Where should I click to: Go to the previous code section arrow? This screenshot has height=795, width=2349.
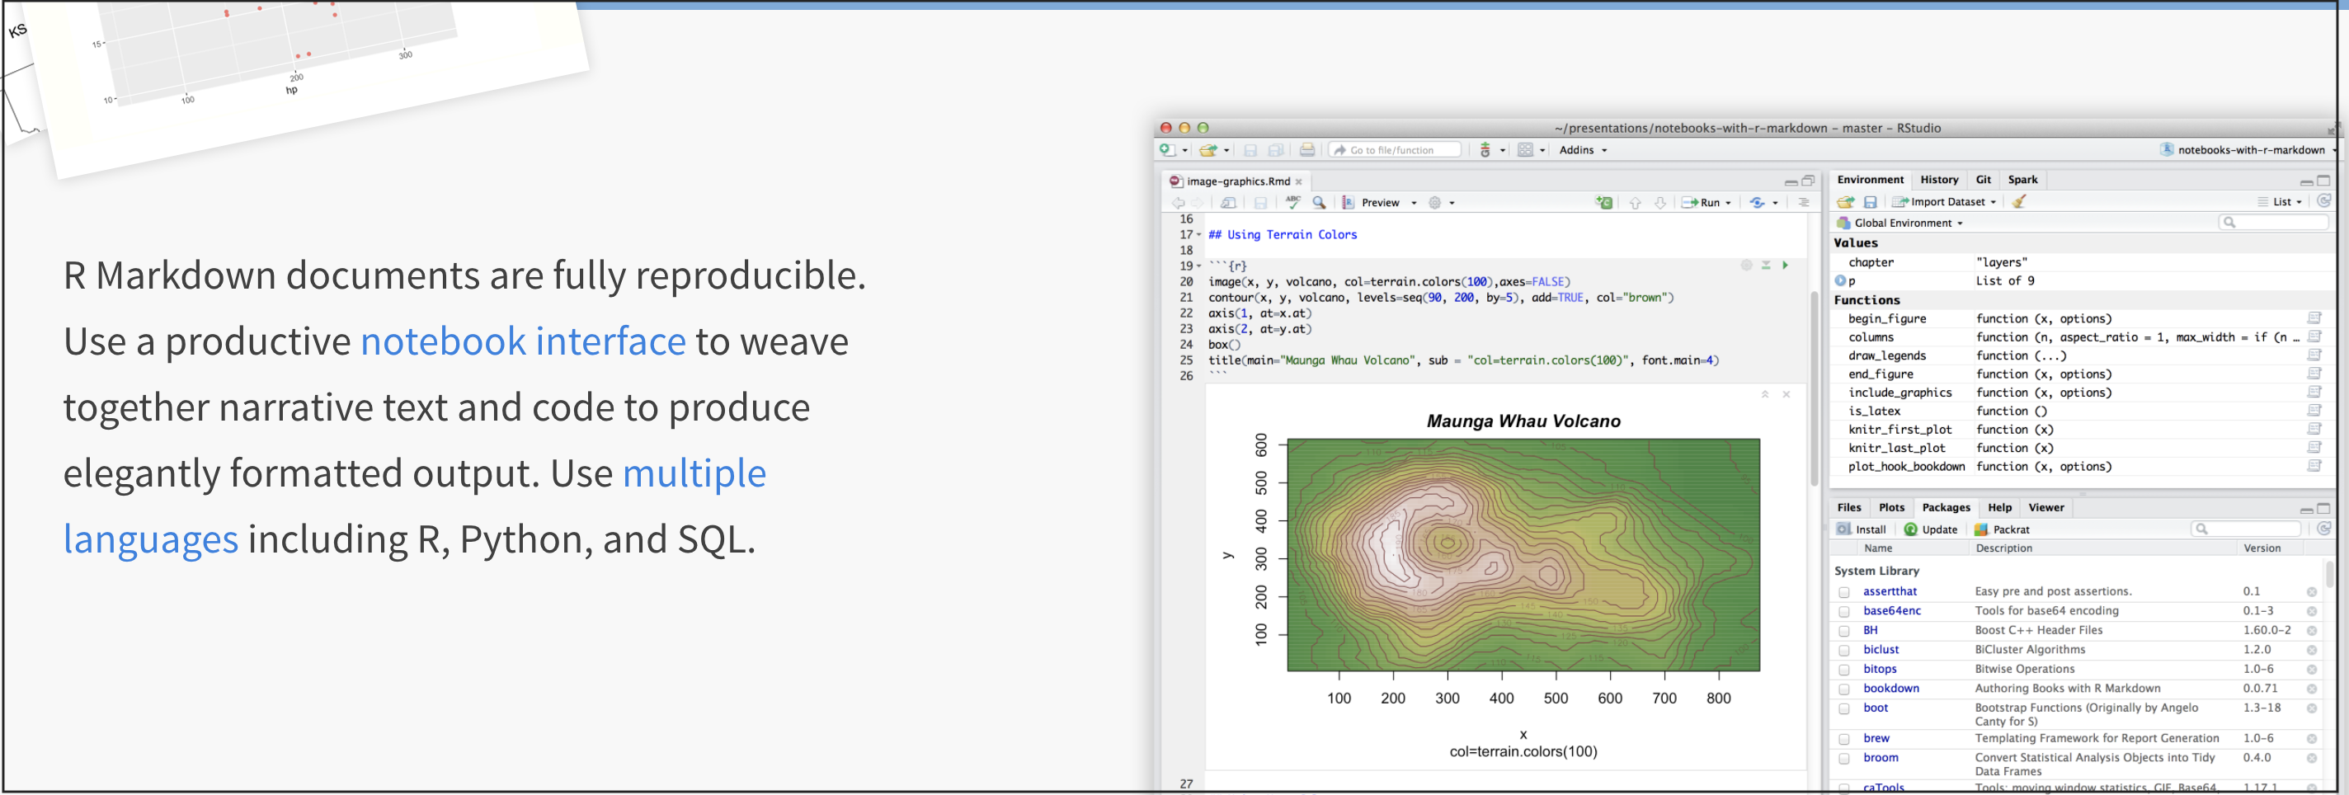[x=1634, y=202]
